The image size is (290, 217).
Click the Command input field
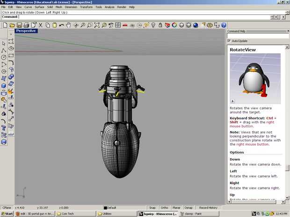point(117,16)
